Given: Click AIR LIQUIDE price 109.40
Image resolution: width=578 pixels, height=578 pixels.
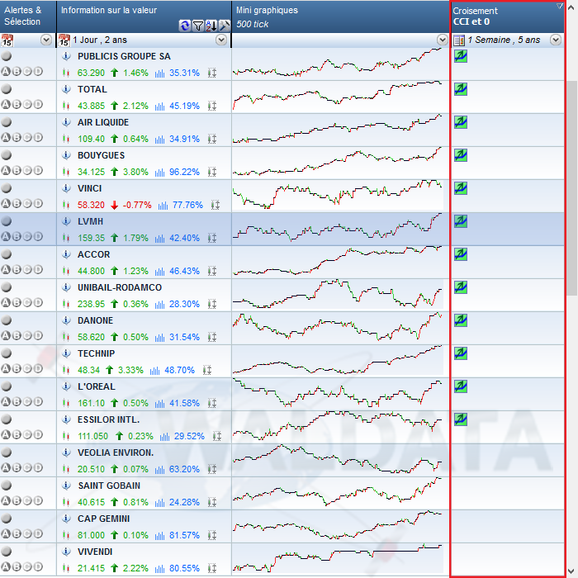Looking at the screenshot, I should point(91,139).
